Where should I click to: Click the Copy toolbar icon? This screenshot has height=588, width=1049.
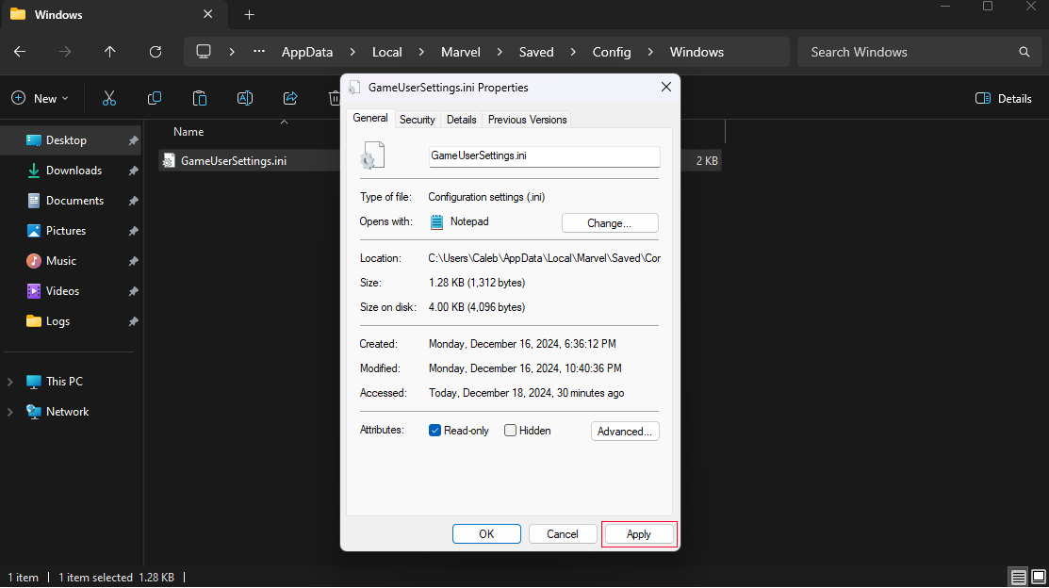tap(155, 98)
